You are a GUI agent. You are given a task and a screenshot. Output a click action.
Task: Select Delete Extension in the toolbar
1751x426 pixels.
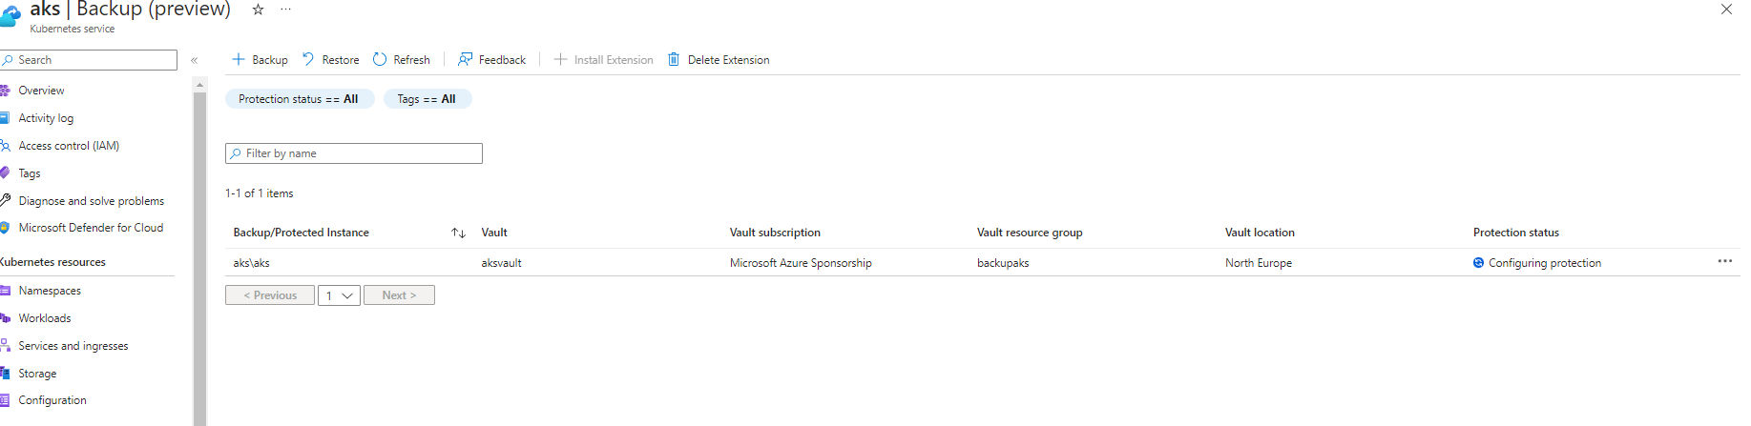719,59
